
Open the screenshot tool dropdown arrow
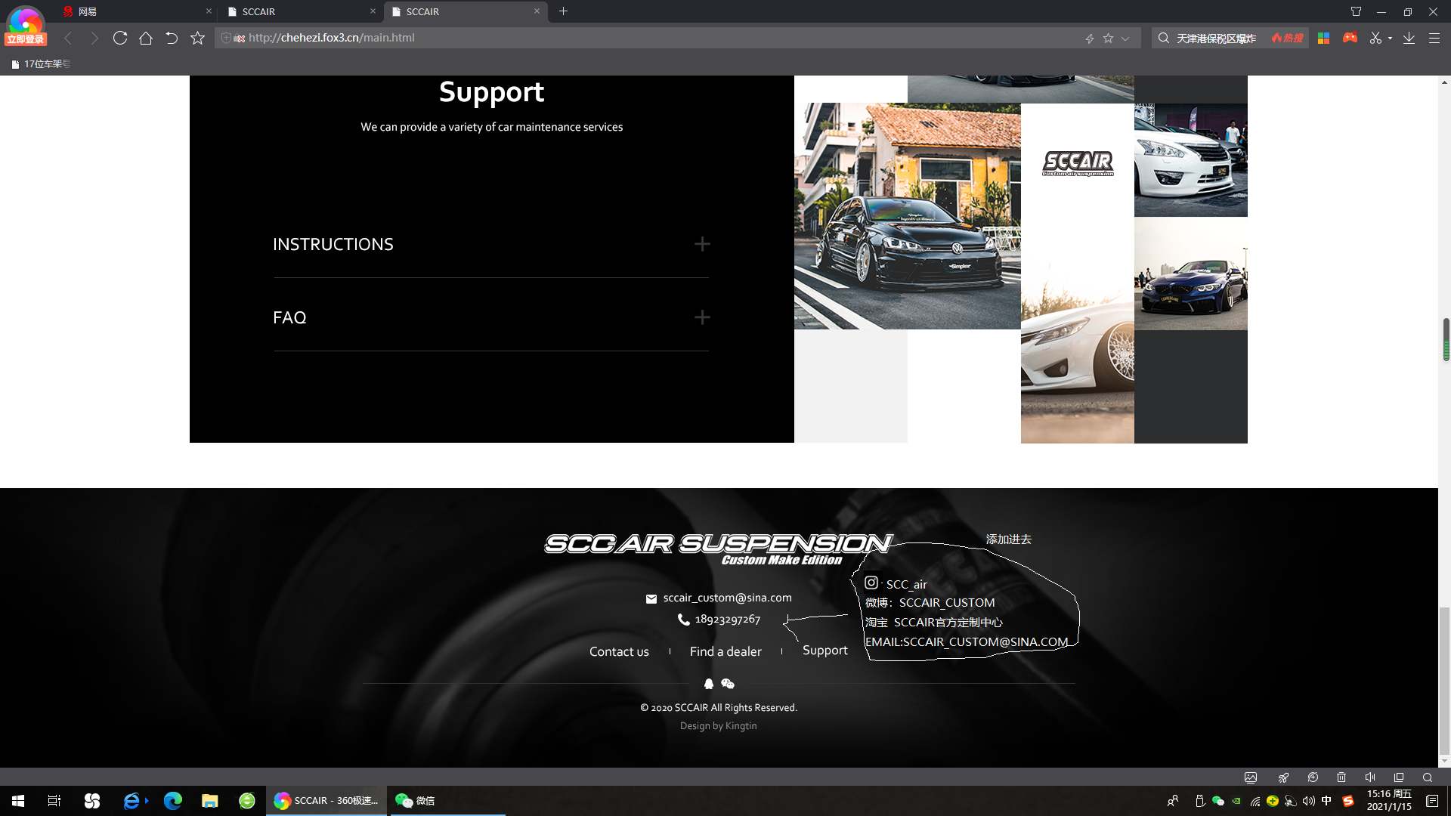click(1390, 39)
